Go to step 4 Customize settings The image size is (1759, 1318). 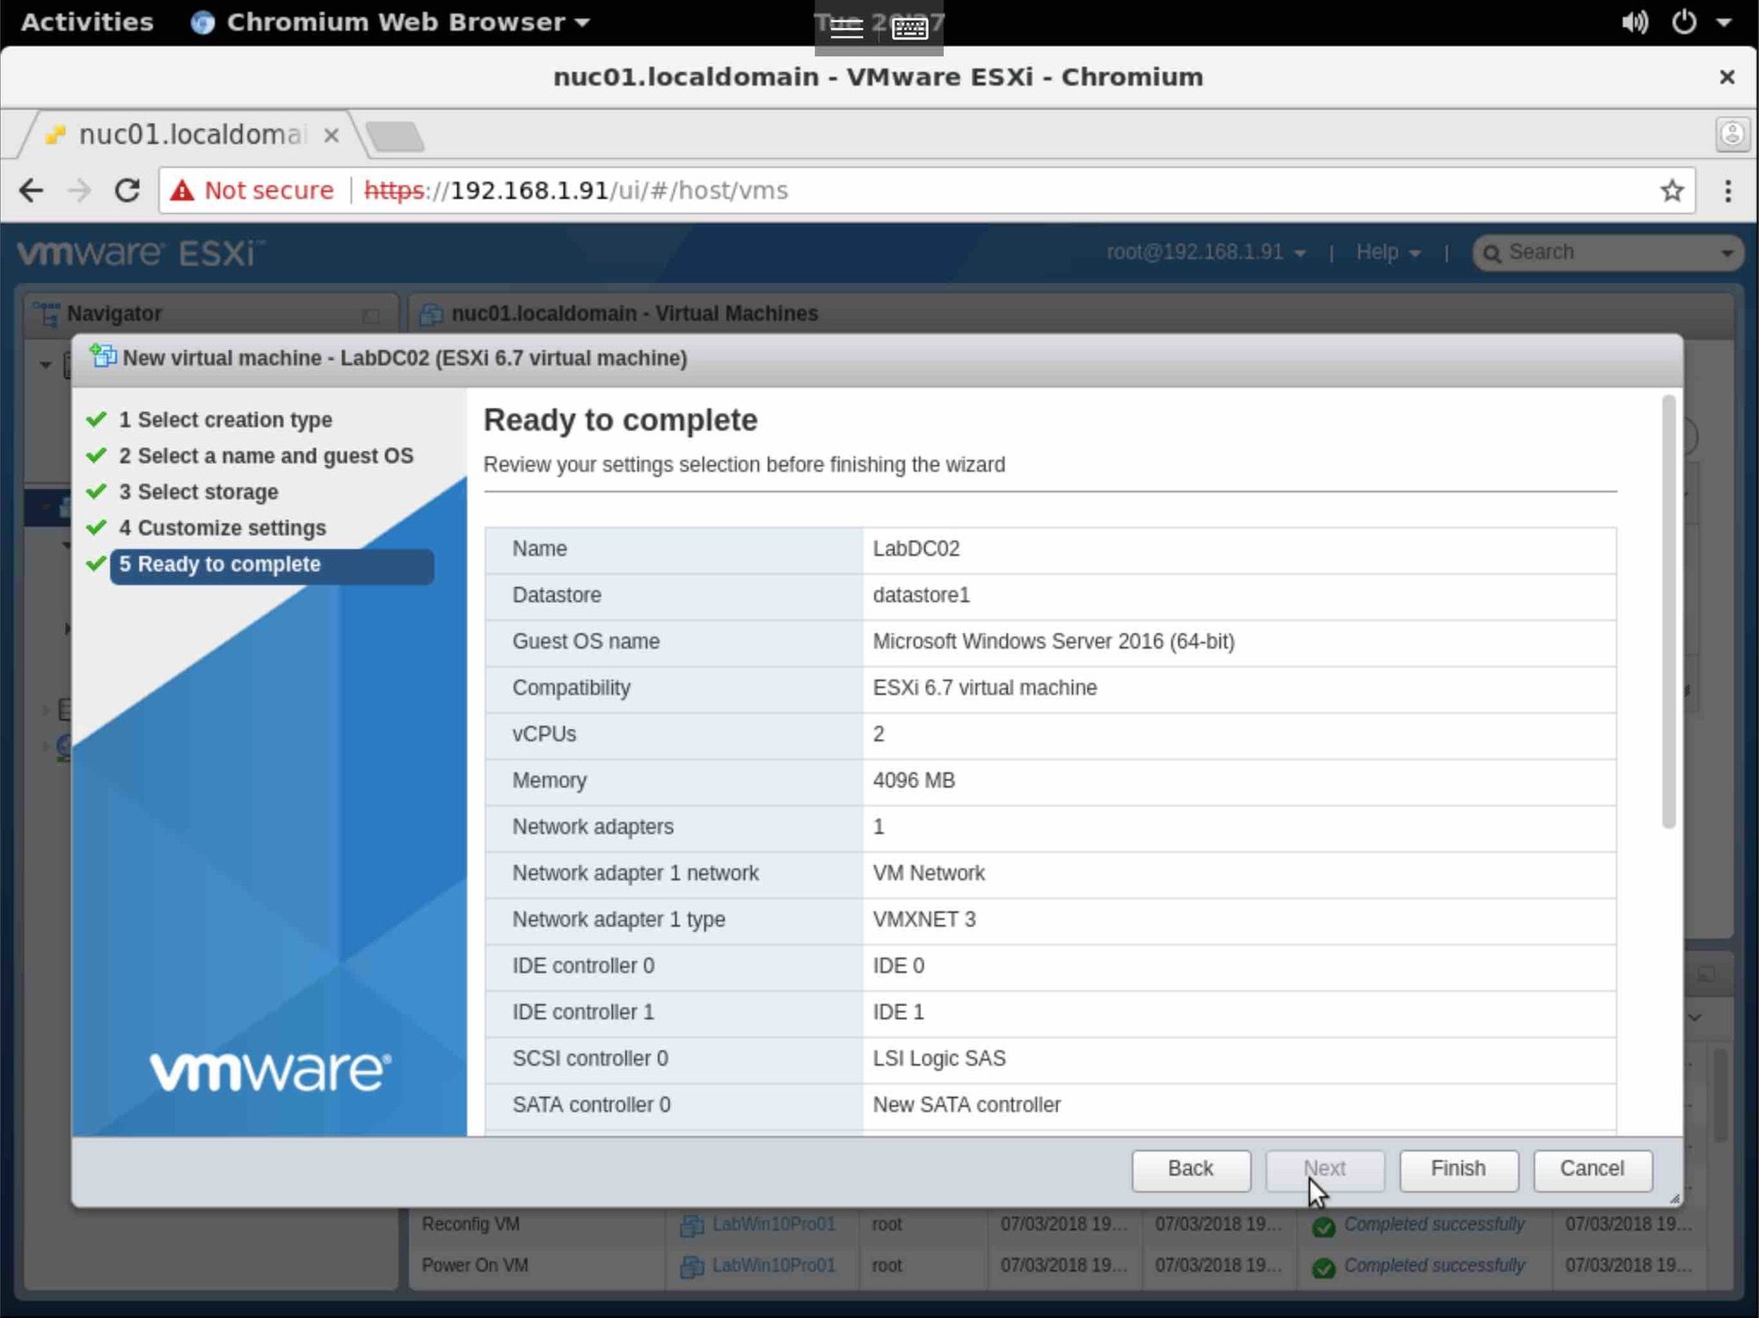point(223,528)
